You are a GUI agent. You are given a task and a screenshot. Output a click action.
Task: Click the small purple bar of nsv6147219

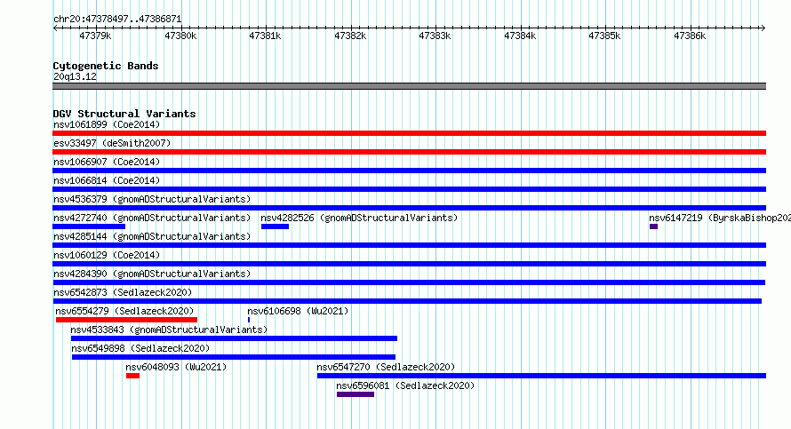tap(654, 226)
